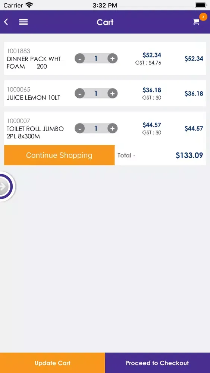
Task: Increase quantity of Toilet Roll Jumbo
Action: coord(113,128)
